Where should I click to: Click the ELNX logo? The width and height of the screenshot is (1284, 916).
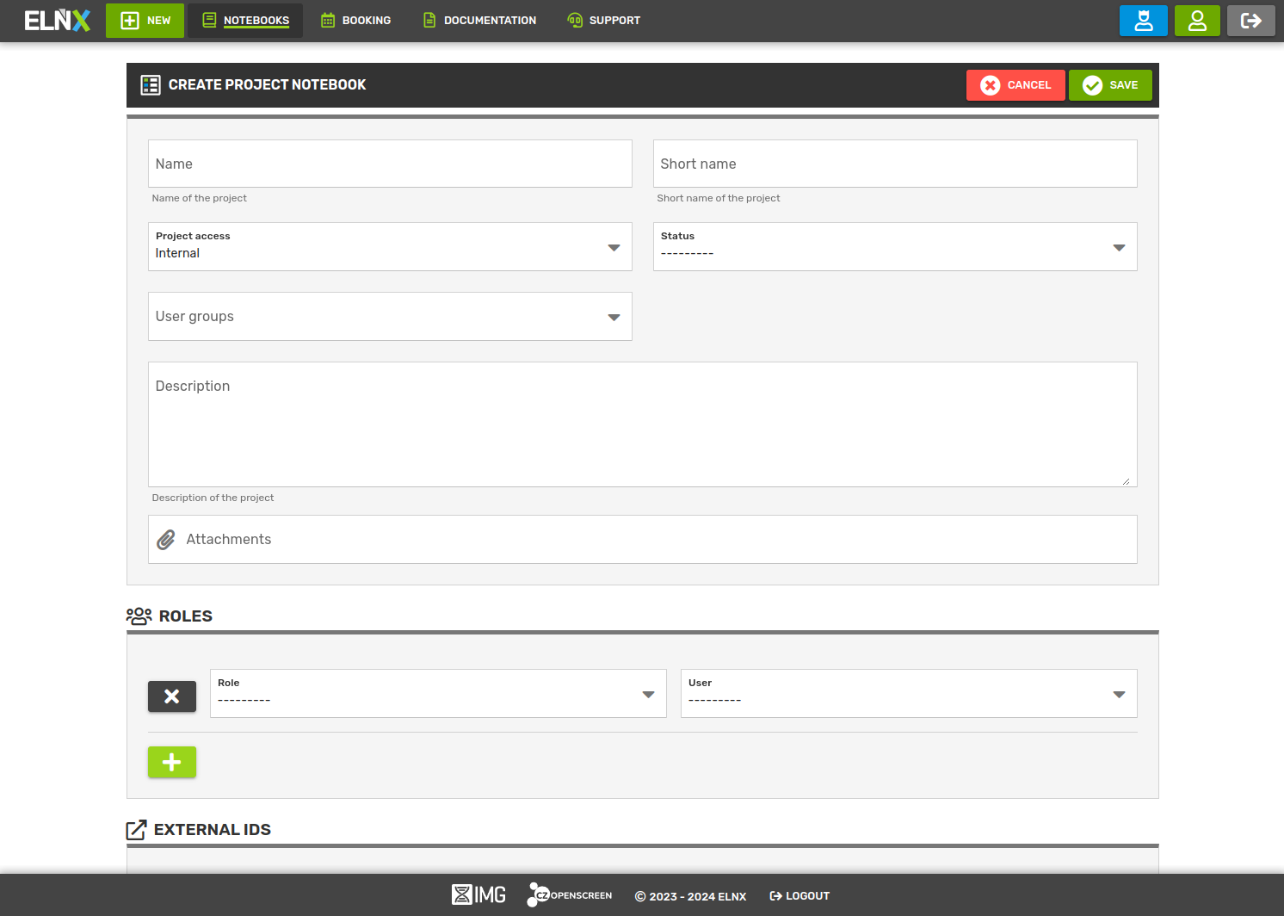coord(57,21)
